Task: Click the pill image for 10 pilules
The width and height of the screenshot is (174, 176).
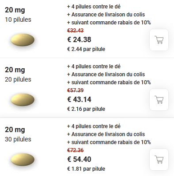Action: 23,40
